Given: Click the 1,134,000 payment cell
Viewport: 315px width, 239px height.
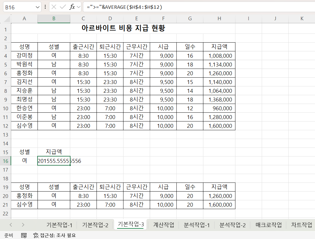Looking at the screenshot, I should coord(219,64).
